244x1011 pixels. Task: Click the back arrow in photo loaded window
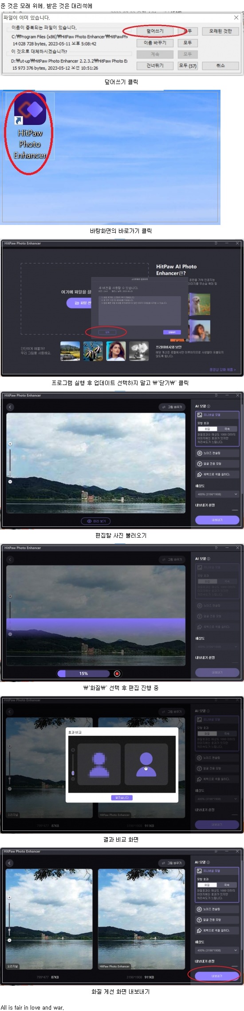pos(10,407)
